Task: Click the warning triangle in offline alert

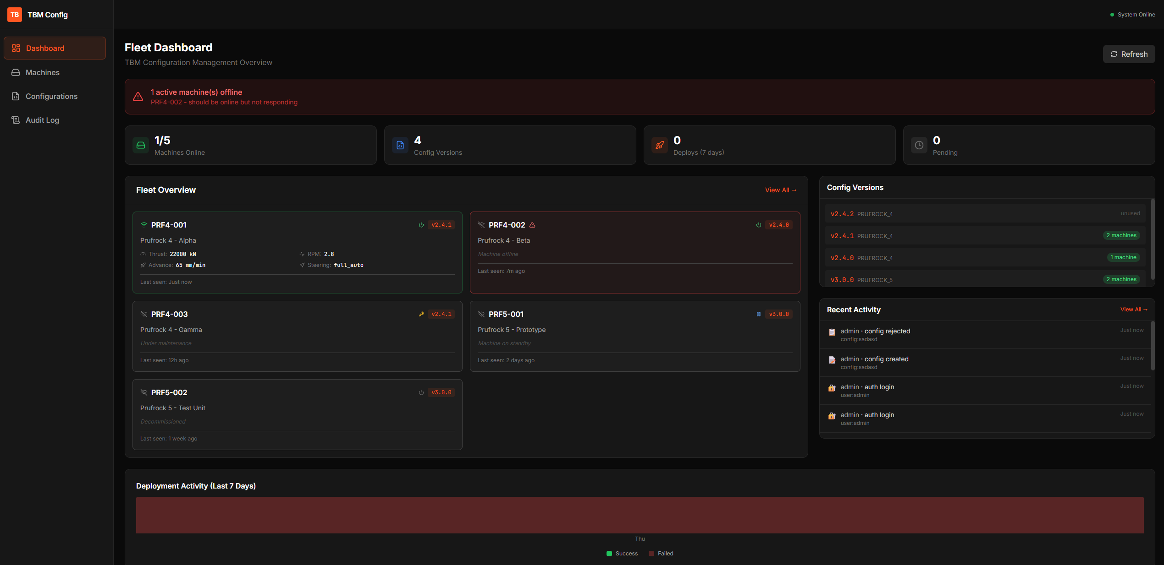Action: (138, 97)
